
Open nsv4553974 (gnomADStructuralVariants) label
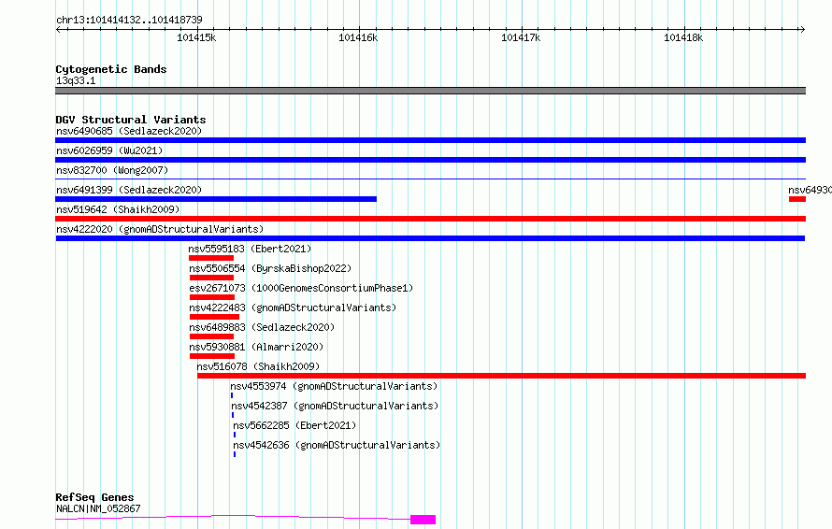pos(335,386)
